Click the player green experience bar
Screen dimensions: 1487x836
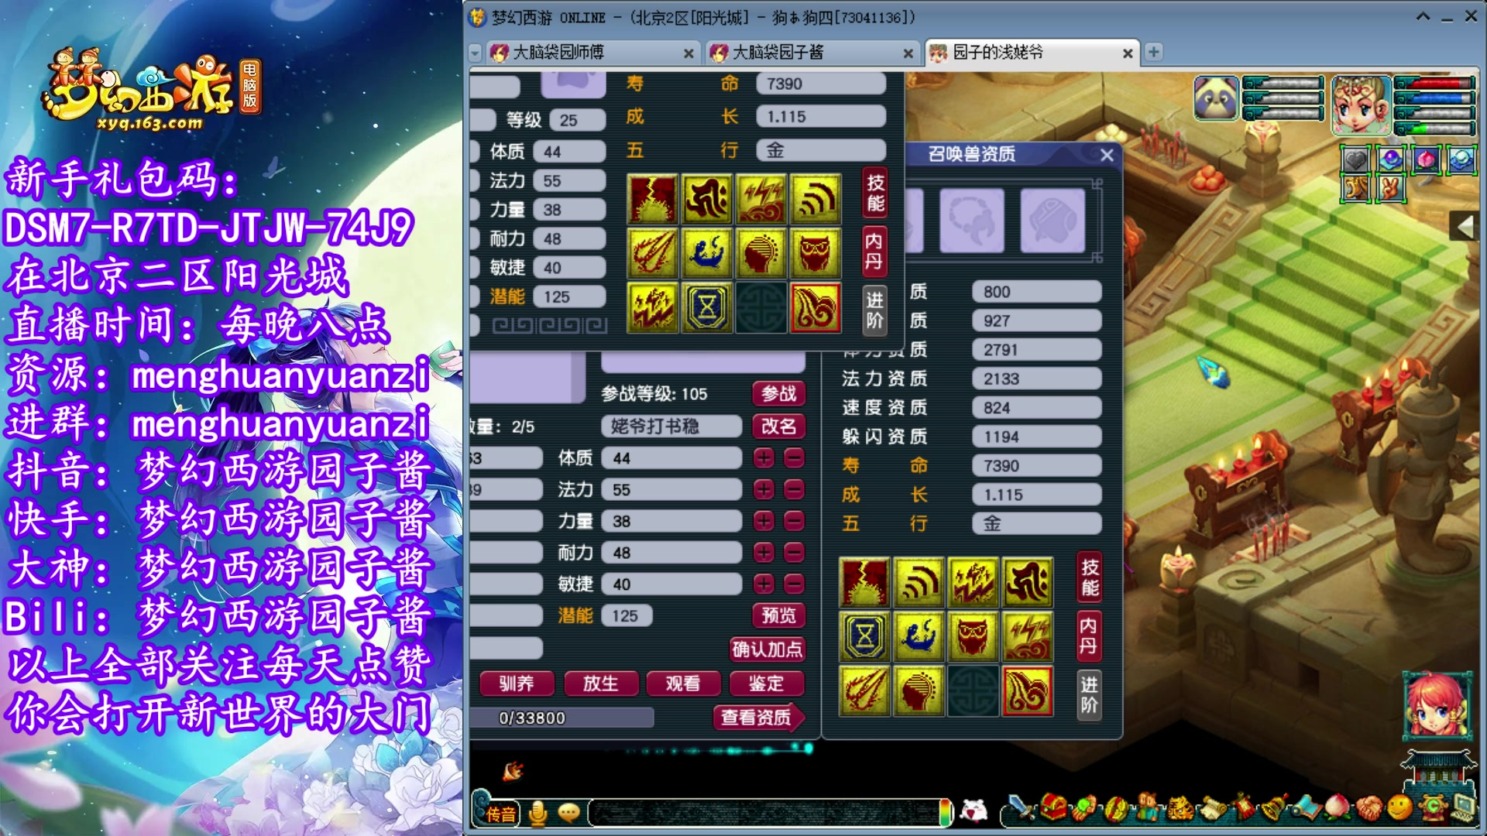click(x=1435, y=128)
